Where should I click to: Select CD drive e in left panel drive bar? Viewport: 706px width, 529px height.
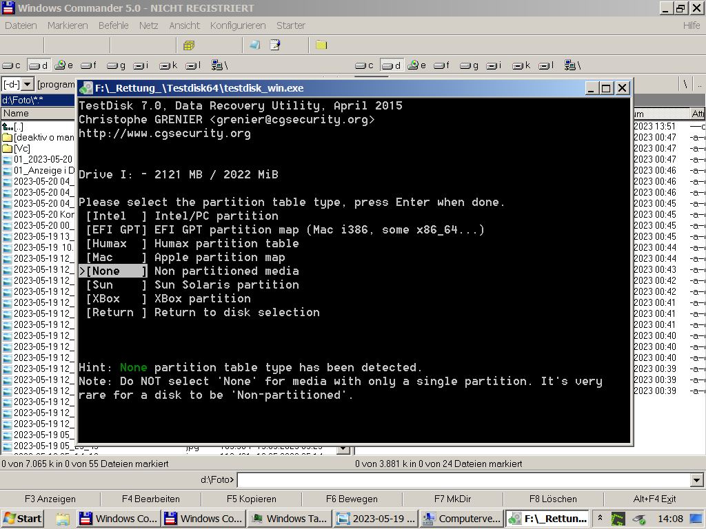click(x=64, y=65)
